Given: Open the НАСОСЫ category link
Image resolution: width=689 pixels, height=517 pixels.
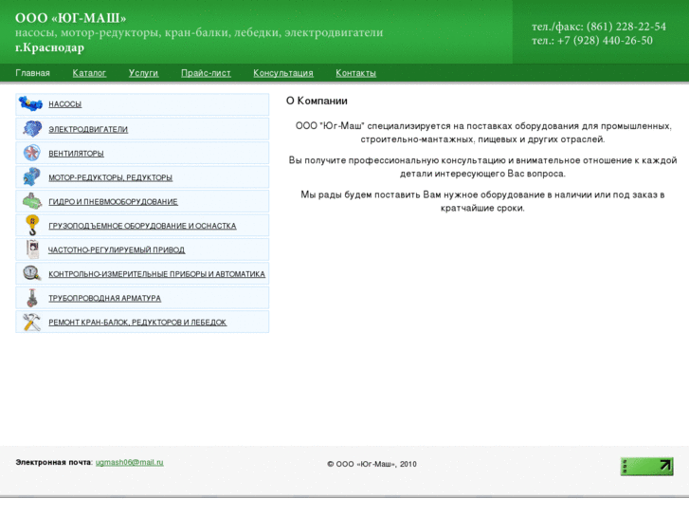Looking at the screenshot, I should [x=65, y=104].
